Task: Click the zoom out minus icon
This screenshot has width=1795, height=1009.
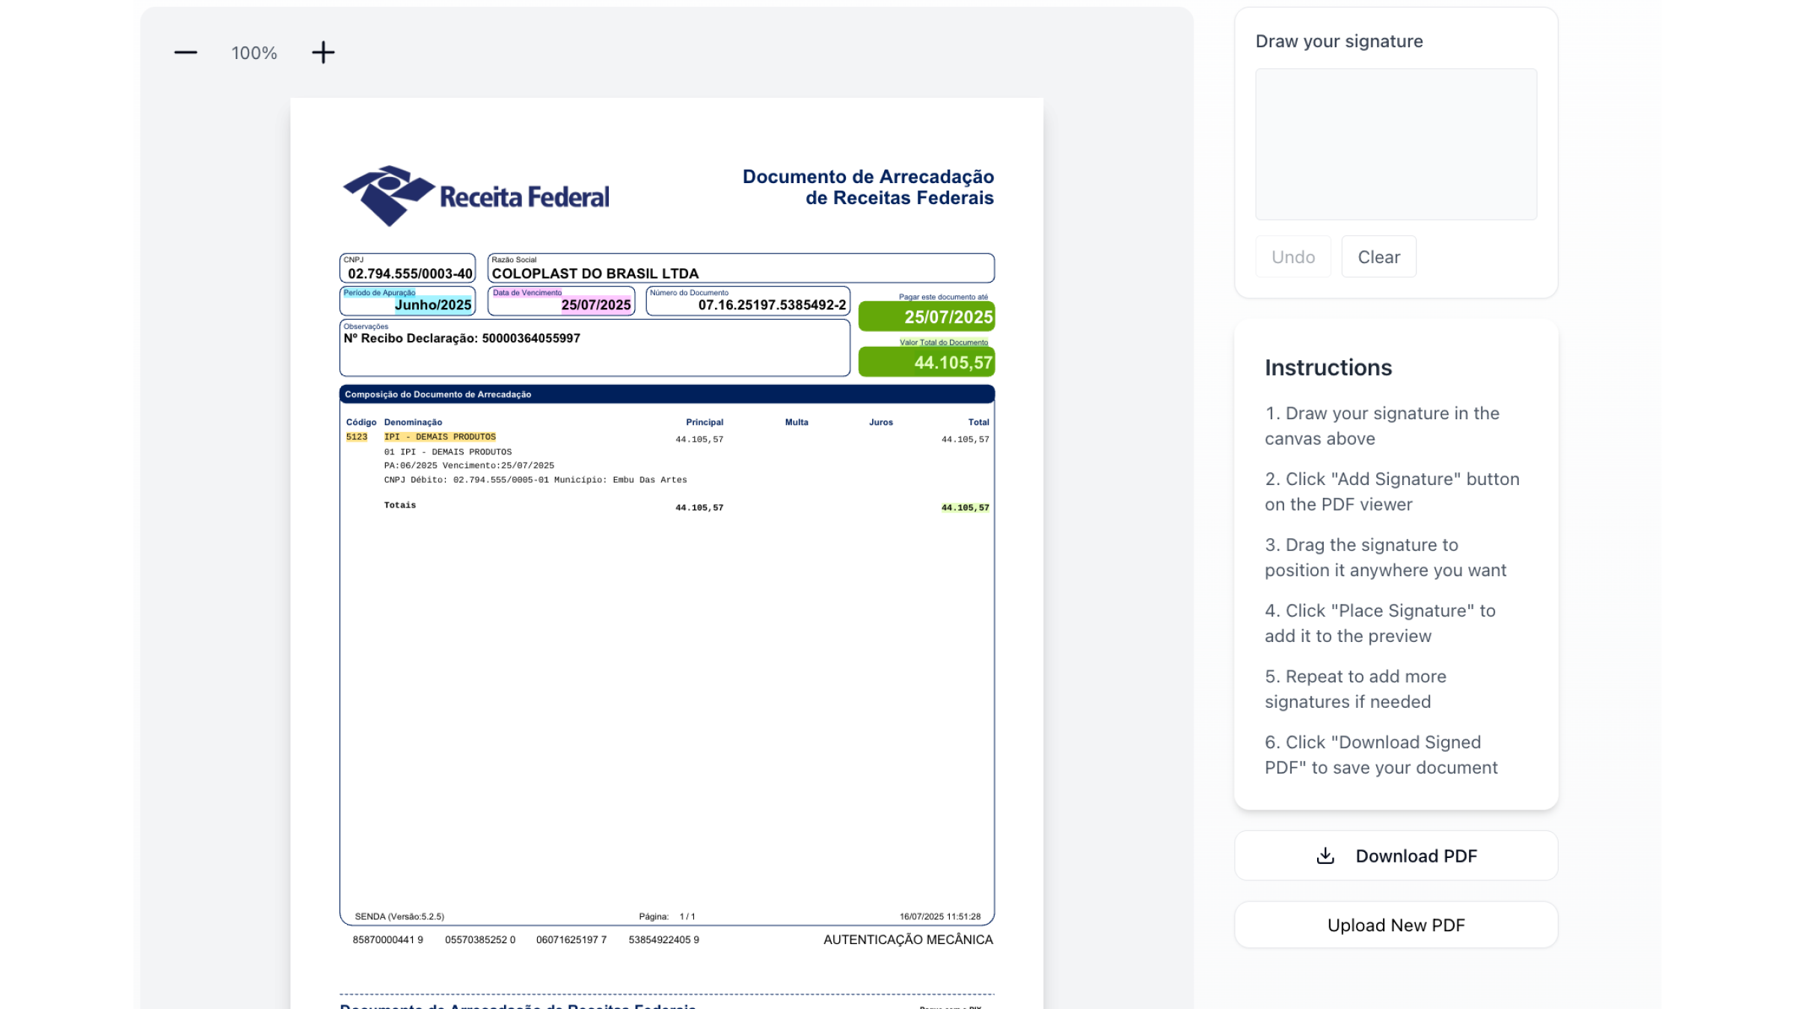Action: point(185,52)
